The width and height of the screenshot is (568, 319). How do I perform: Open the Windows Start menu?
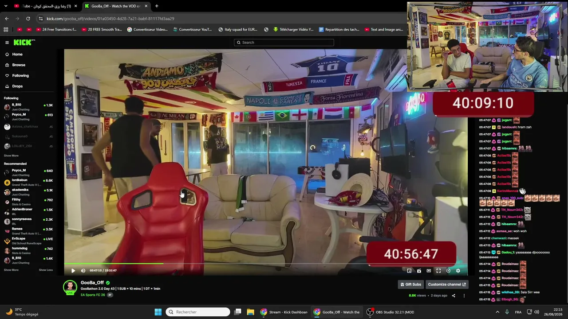pos(158,312)
